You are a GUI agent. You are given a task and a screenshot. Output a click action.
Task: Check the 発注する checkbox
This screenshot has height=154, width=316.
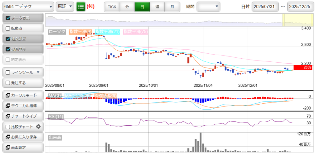click(8, 83)
